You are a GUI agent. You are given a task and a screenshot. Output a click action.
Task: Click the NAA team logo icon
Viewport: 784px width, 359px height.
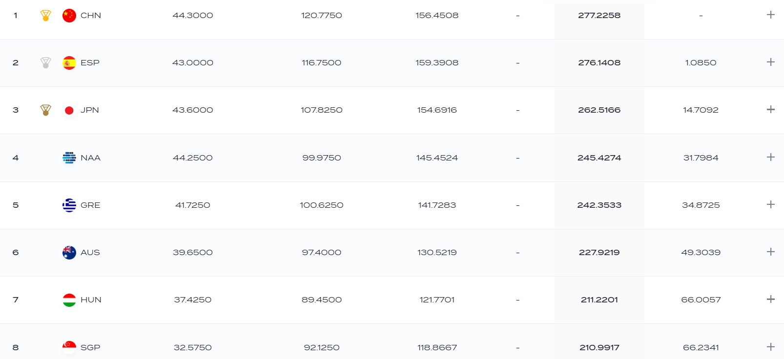[x=69, y=158]
